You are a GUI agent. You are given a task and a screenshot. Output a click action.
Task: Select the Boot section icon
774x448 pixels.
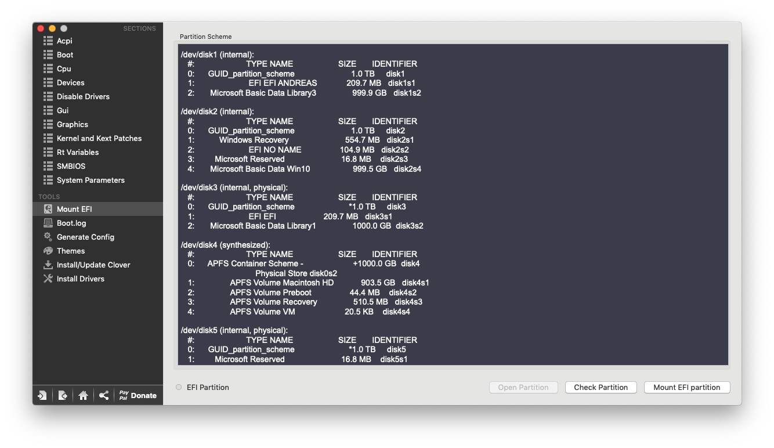pos(48,55)
